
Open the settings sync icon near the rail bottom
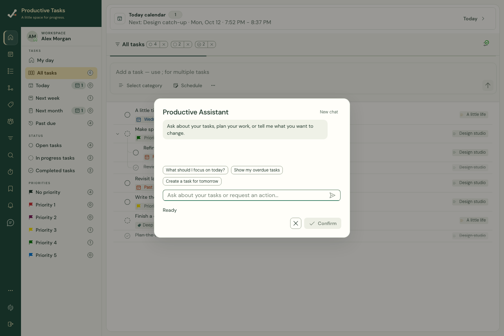point(10,308)
